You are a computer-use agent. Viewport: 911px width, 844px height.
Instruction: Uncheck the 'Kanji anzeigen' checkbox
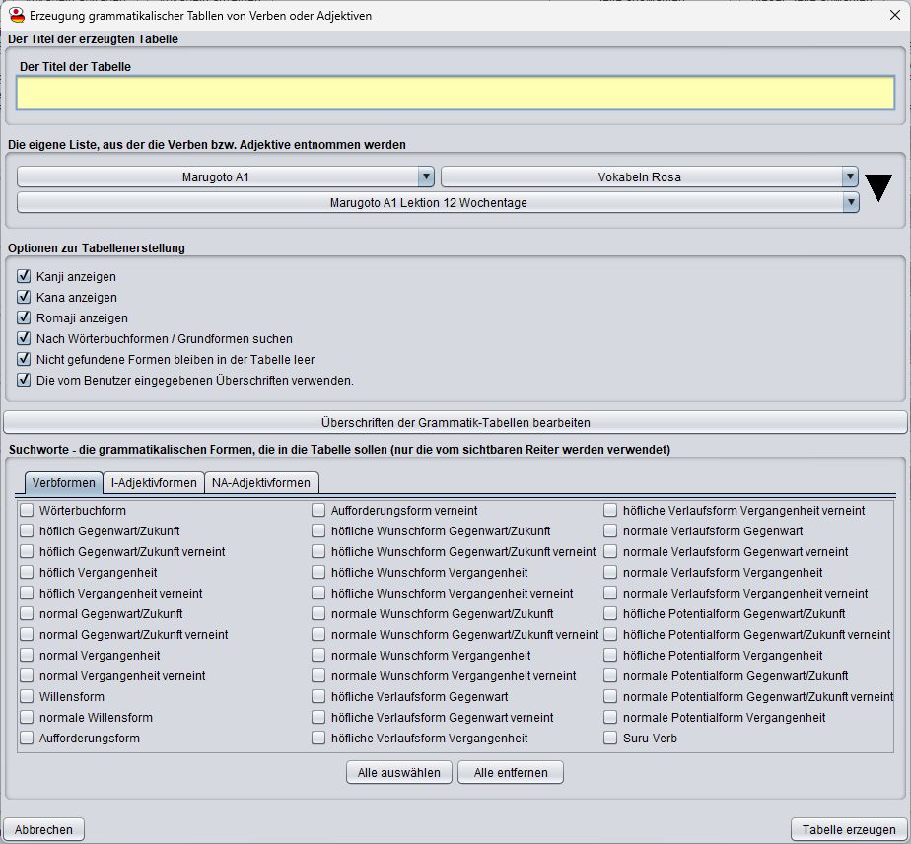click(x=25, y=277)
